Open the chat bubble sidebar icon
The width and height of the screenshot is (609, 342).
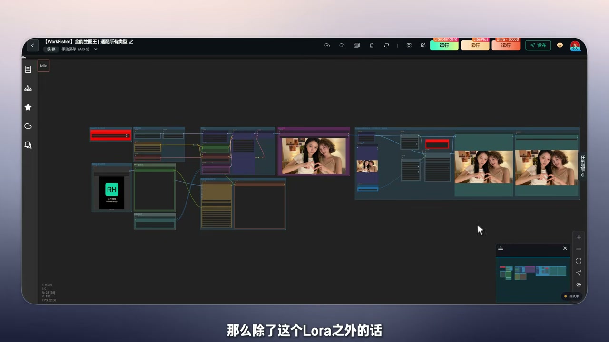pyautogui.click(x=28, y=145)
